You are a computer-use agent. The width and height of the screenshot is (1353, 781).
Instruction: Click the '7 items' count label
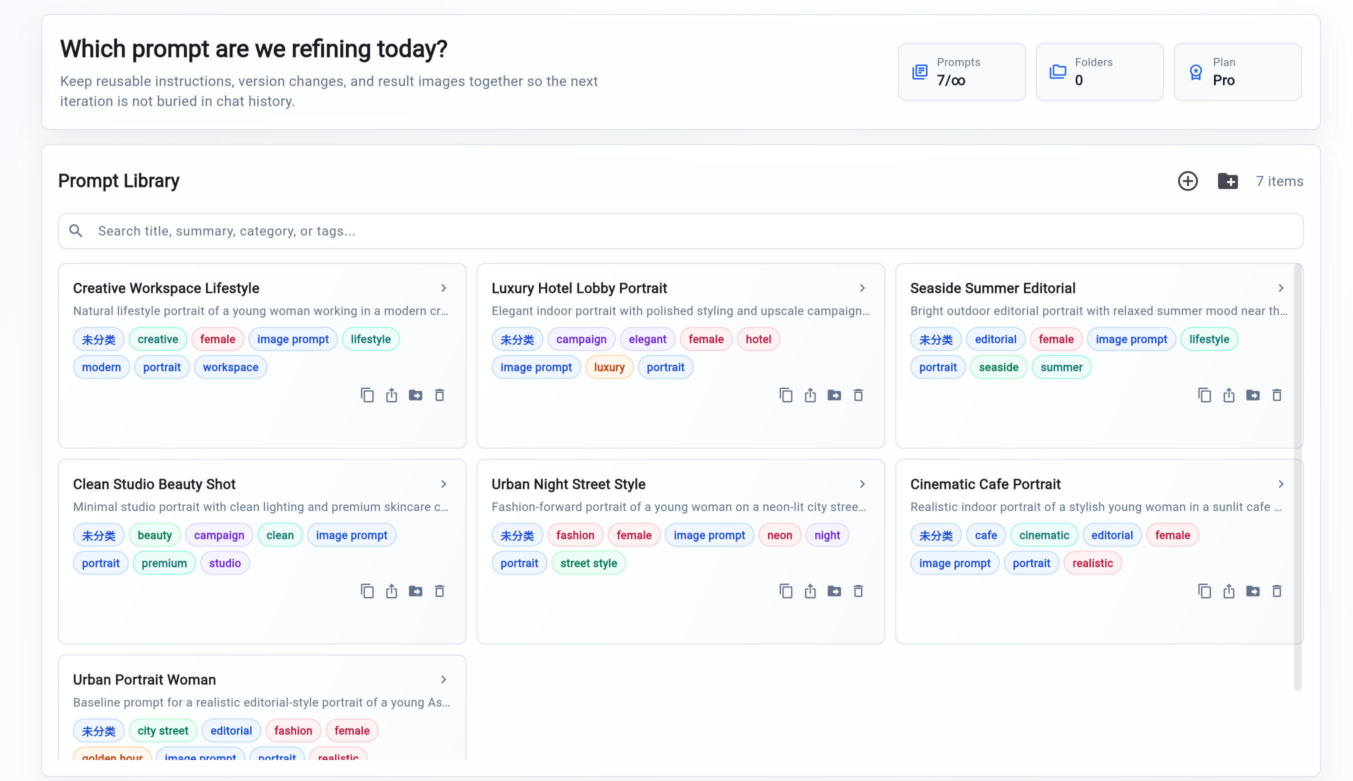coord(1279,181)
